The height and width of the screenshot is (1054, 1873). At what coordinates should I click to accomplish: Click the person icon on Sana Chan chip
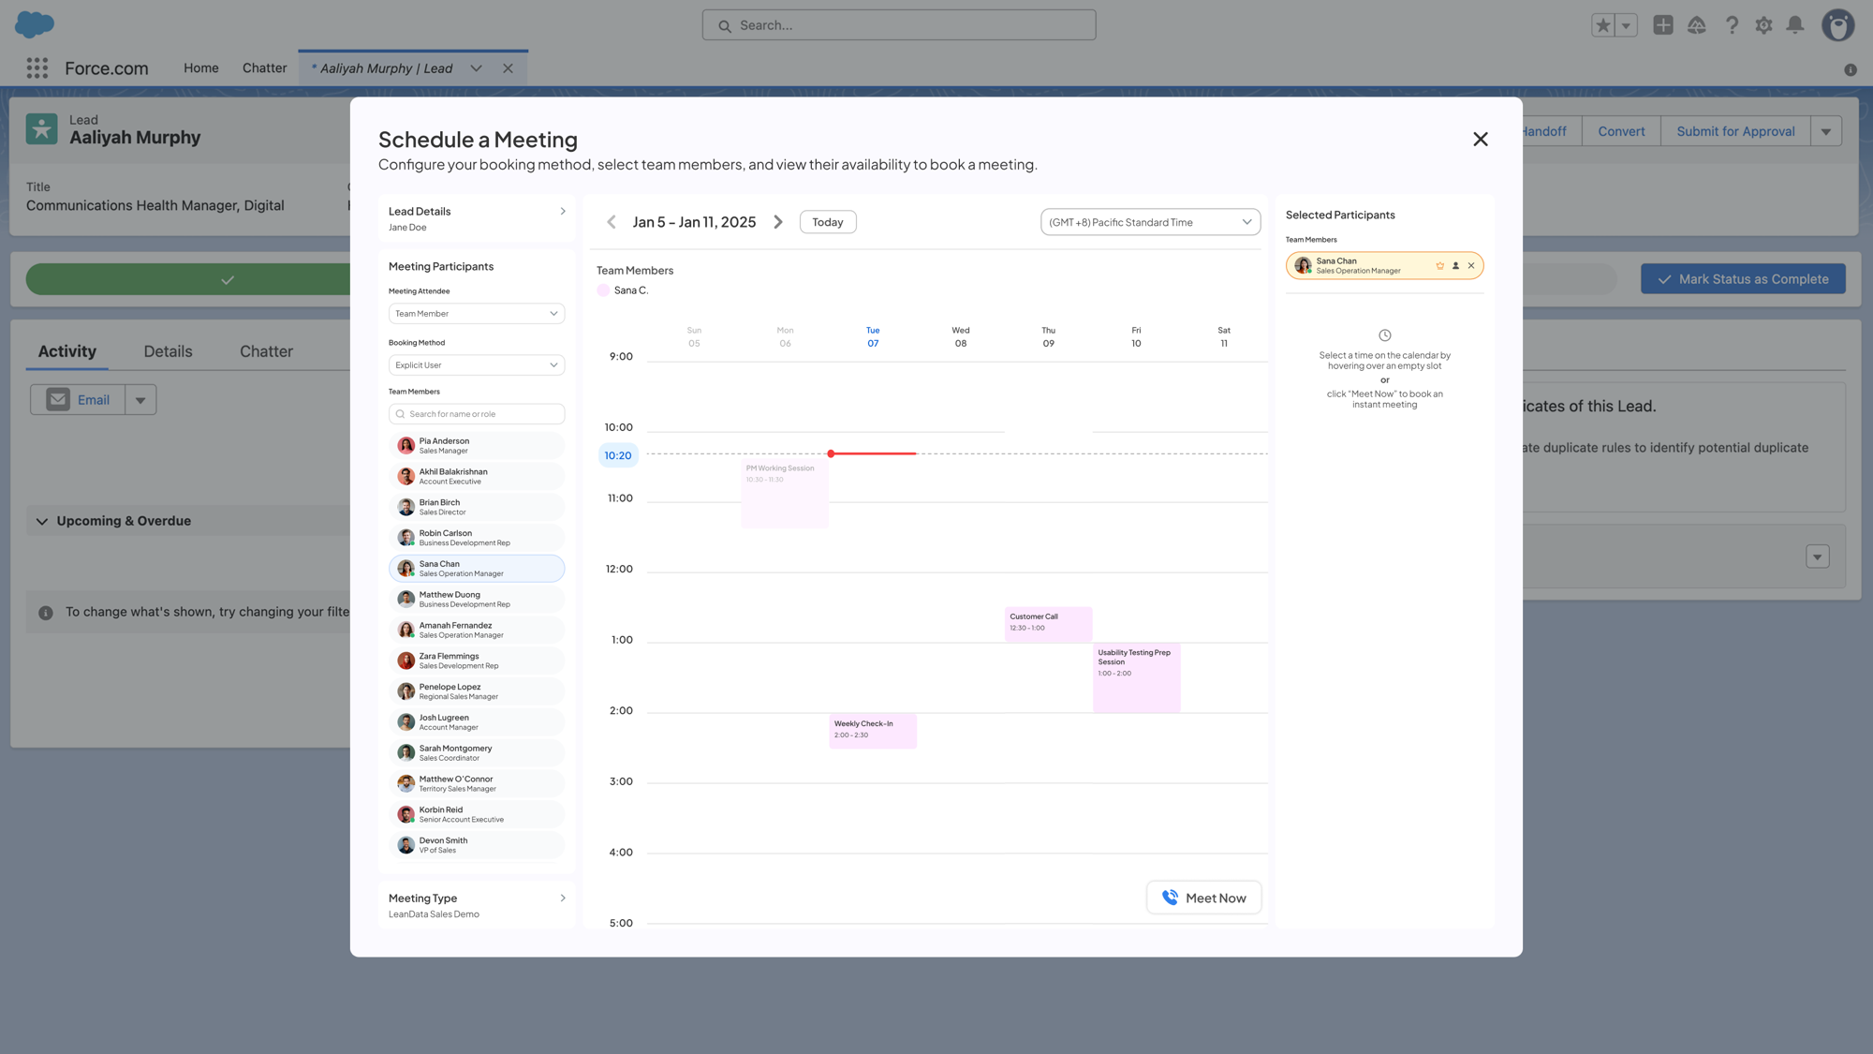coord(1455,266)
